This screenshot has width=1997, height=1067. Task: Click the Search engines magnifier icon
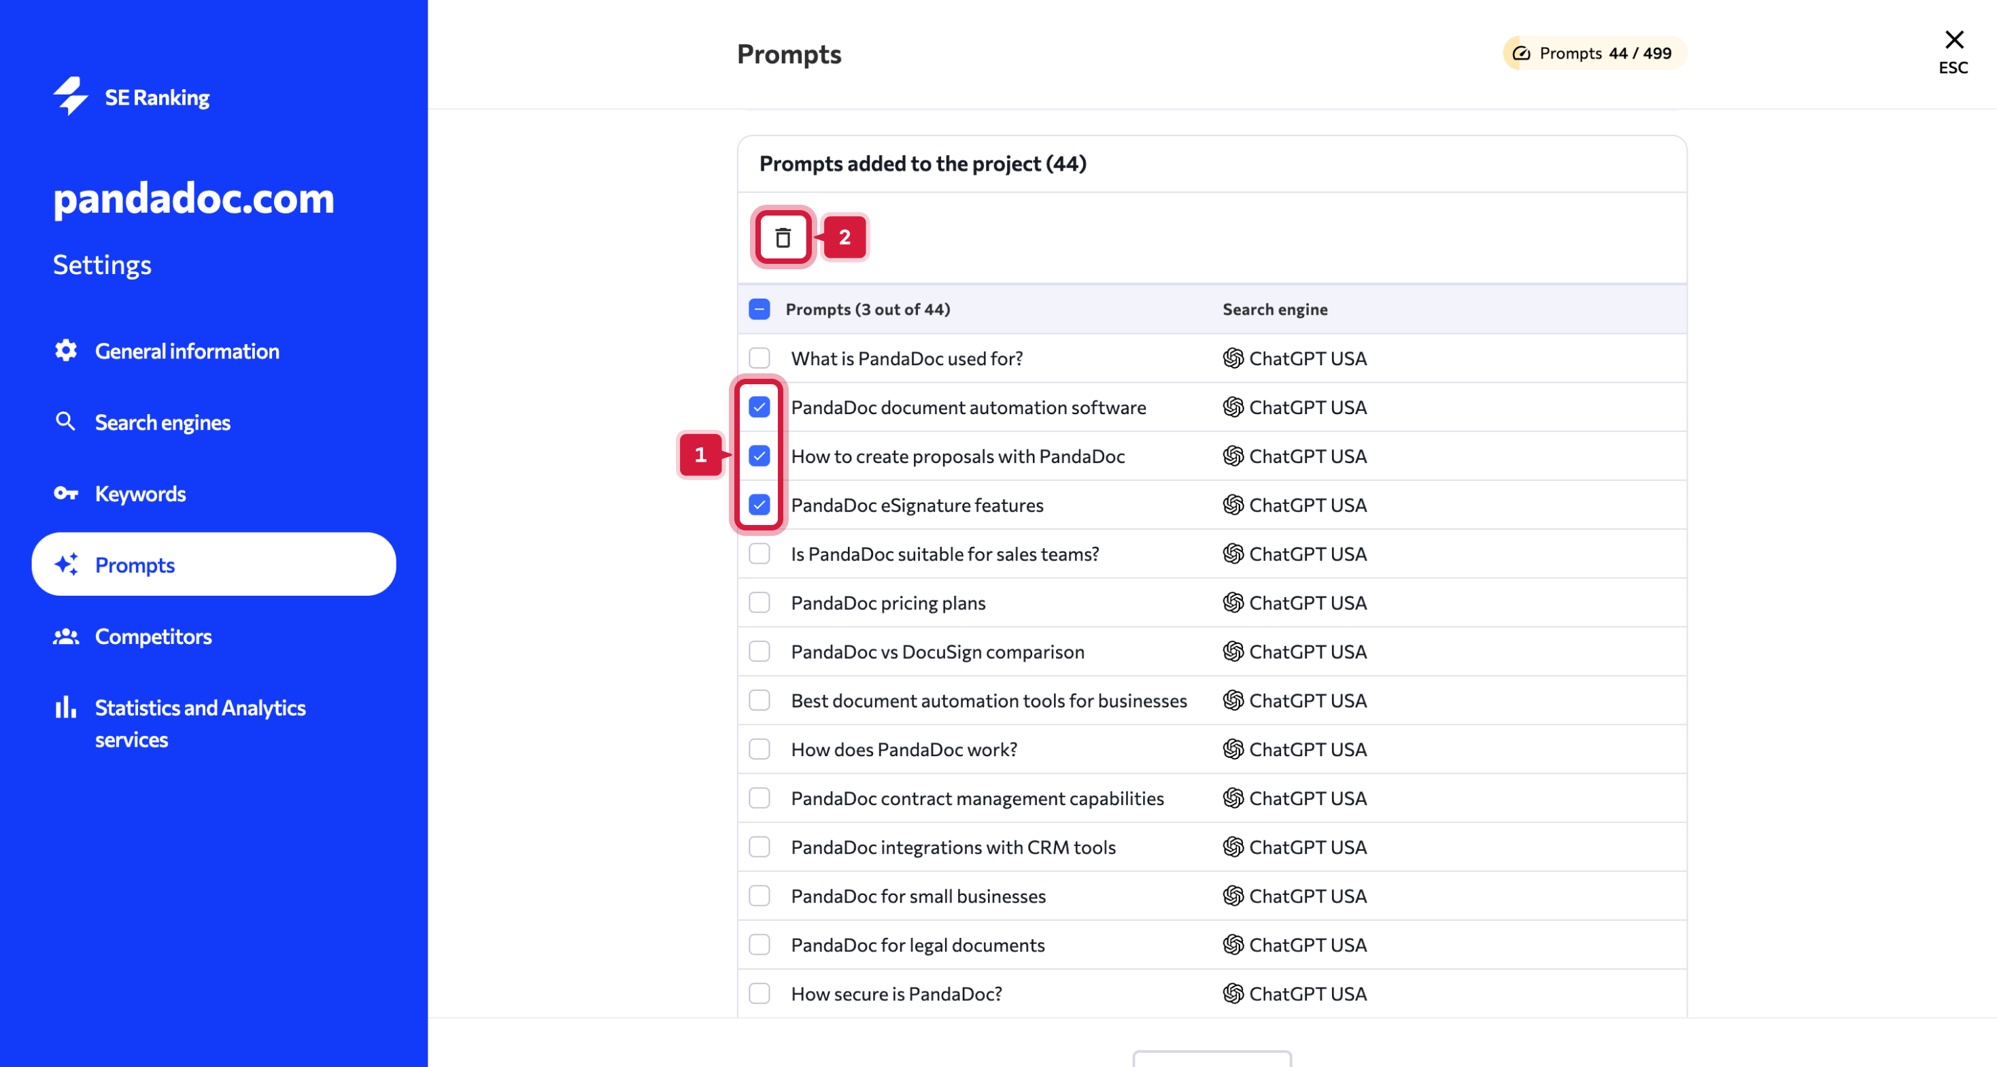point(66,421)
